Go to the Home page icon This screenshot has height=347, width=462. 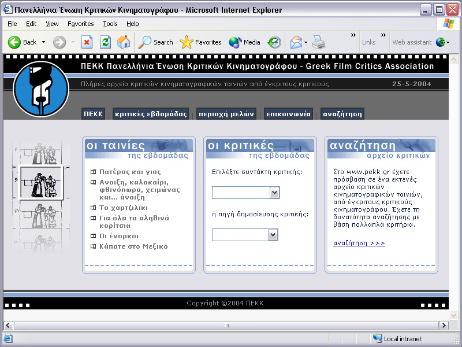pyautogui.click(x=124, y=42)
